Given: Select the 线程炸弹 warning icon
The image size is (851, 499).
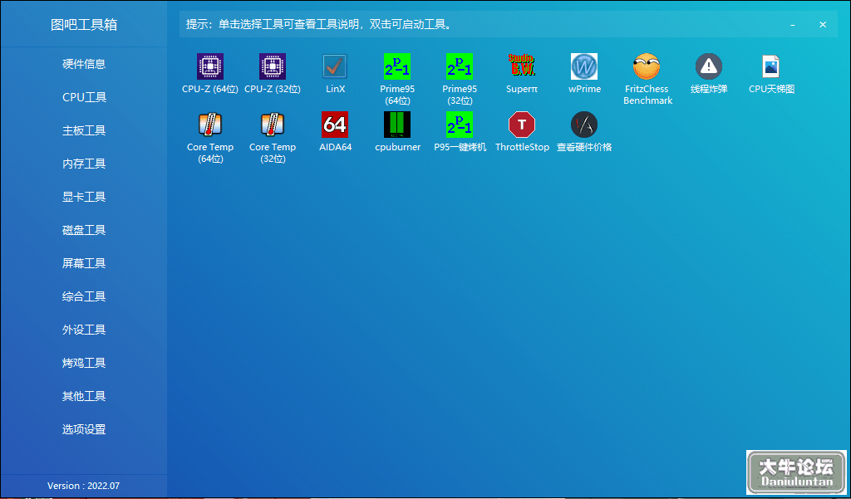Looking at the screenshot, I should (x=709, y=66).
